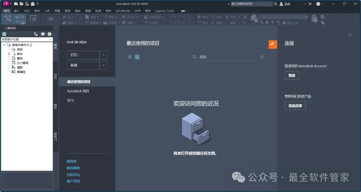Click the keyword search input in title bar

click(x=251, y=4)
